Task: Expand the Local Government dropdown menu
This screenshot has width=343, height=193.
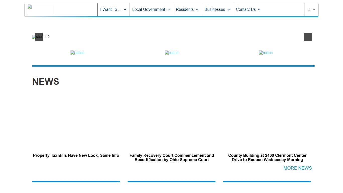Action: [151, 10]
